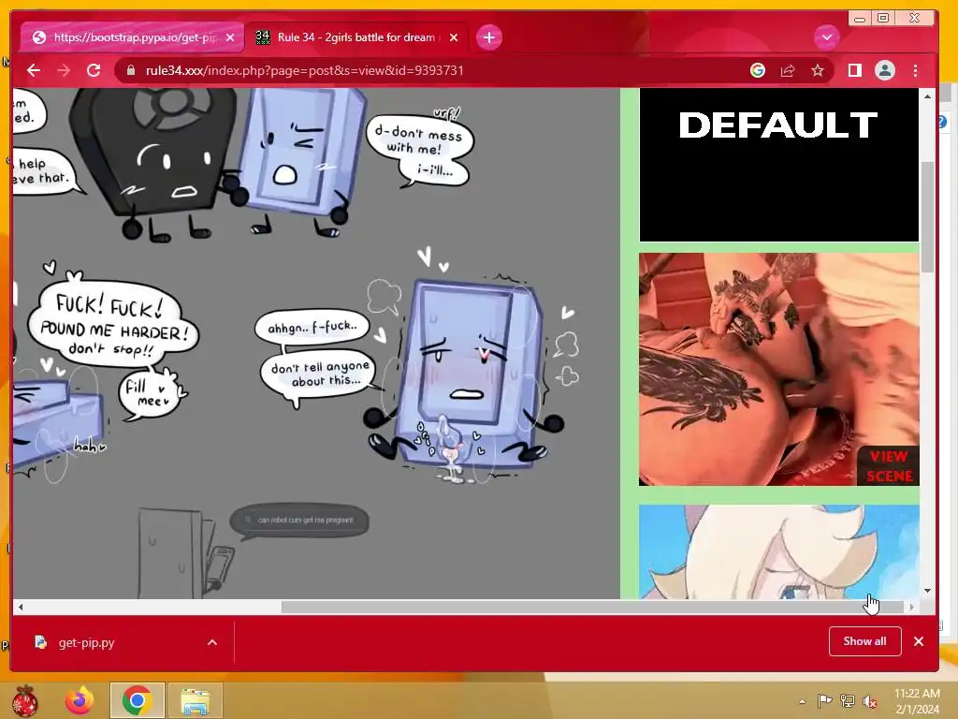Close the Rule 34 tab
This screenshot has height=719, width=958.
(454, 37)
